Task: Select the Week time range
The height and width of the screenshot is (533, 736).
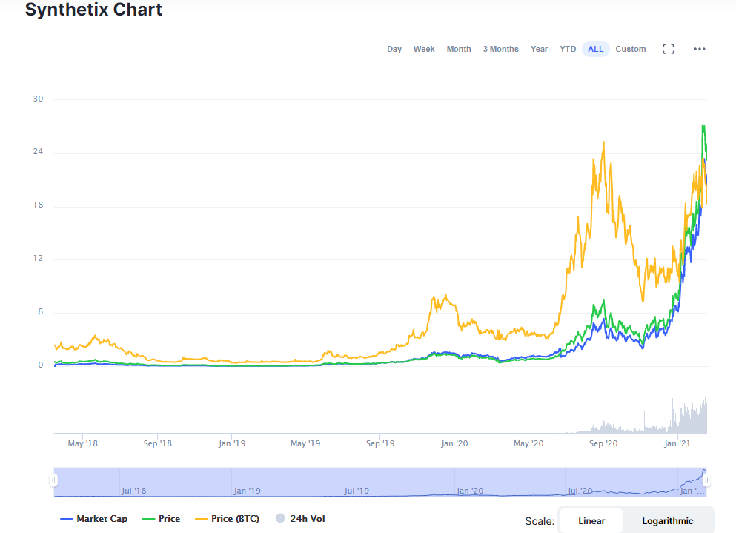Action: 424,49
